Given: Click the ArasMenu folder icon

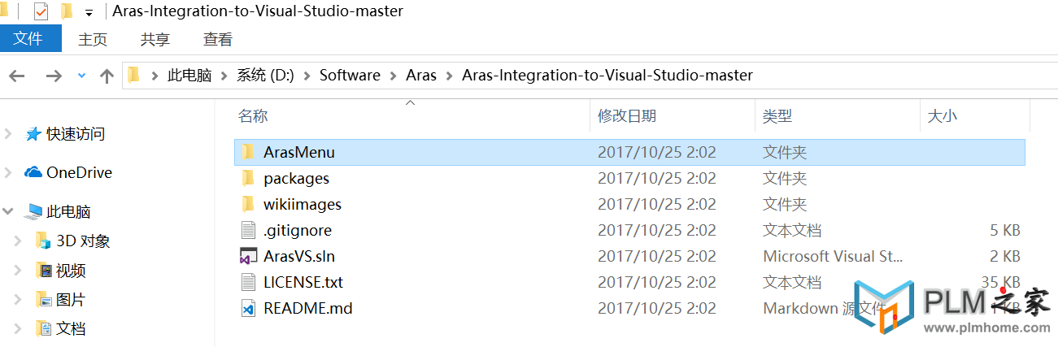Looking at the screenshot, I should click(248, 152).
